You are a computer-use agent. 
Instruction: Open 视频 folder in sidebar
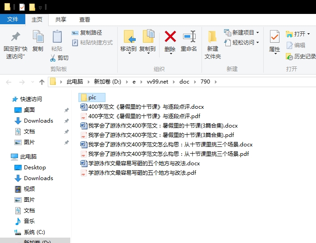25,189
